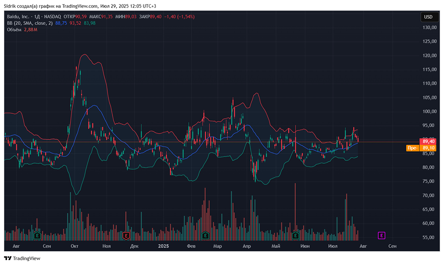Click the 2,88M volume value
Viewport: 444px width, 265px height.
point(31,30)
